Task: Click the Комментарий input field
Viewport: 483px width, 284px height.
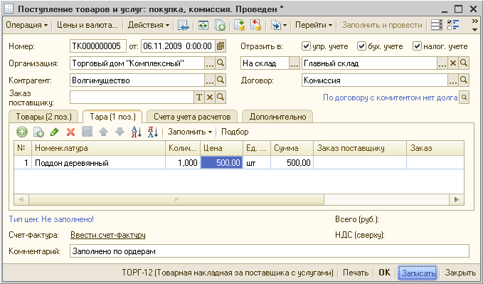Action: coord(269,251)
